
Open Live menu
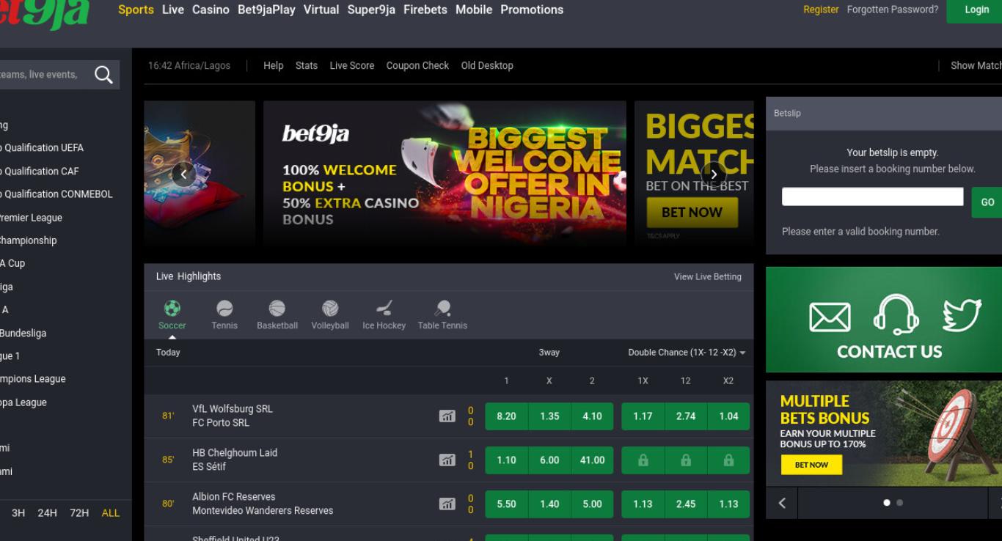pyautogui.click(x=173, y=10)
